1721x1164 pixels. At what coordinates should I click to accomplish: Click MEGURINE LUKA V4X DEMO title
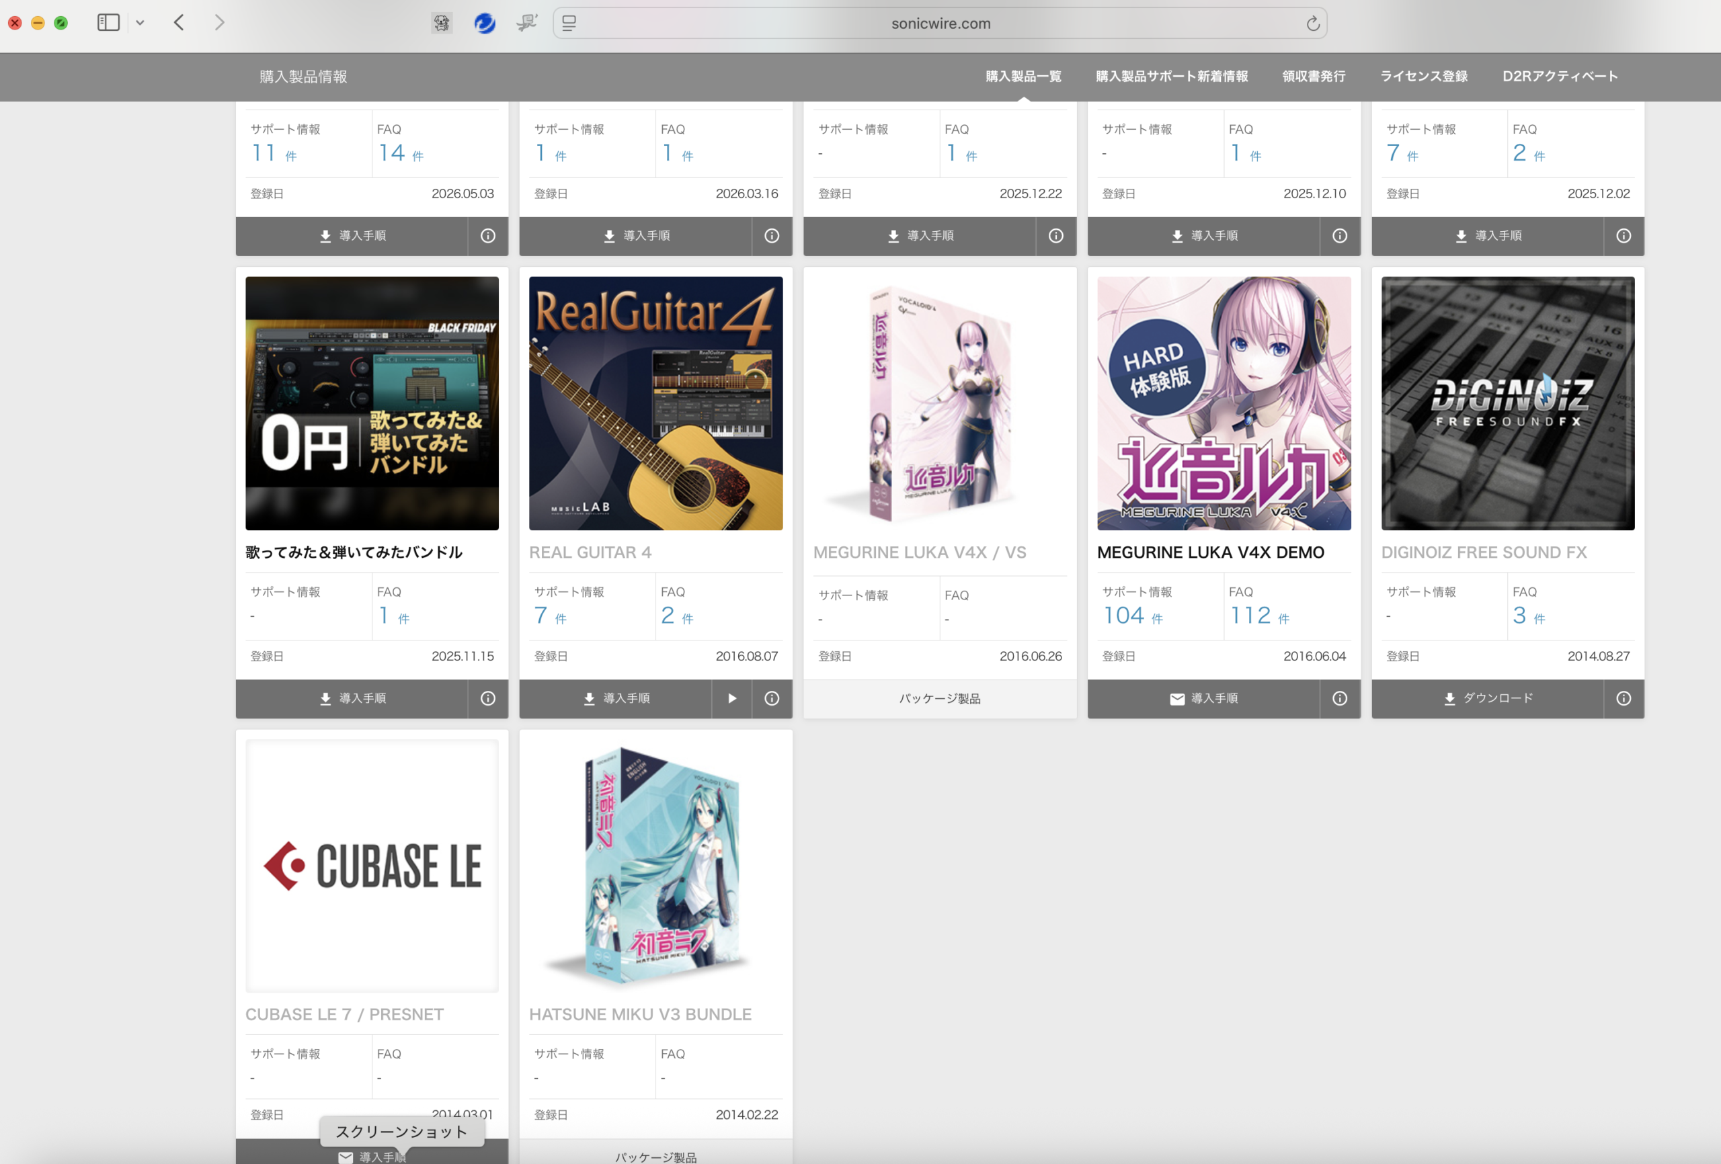[1210, 552]
